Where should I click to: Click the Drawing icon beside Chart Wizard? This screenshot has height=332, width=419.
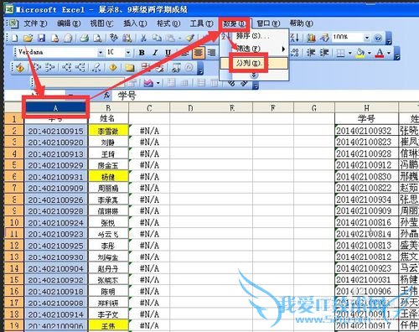pyautogui.click(x=324, y=38)
